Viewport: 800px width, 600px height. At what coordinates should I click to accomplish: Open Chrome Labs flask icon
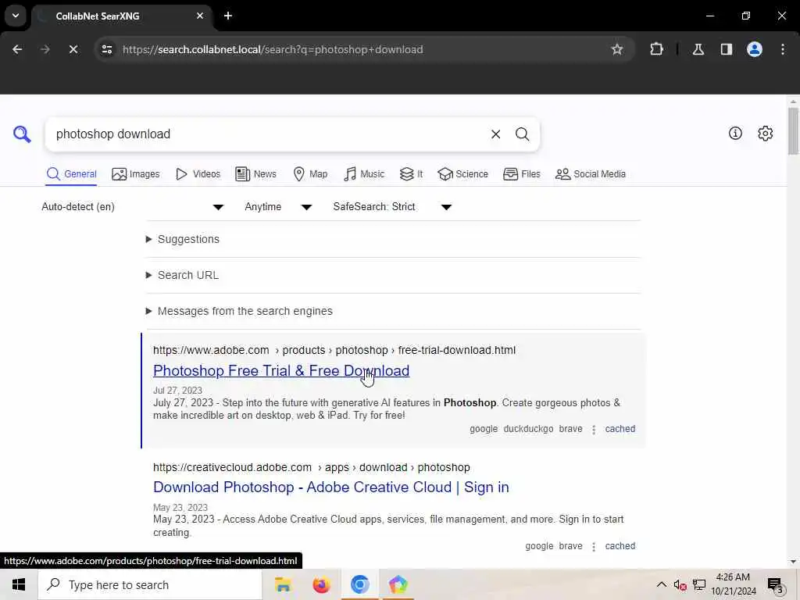(698, 49)
